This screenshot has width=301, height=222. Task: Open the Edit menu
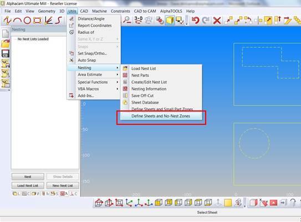[x=18, y=11]
